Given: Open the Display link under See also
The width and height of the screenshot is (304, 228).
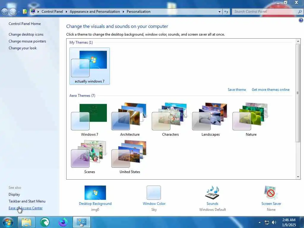Looking at the screenshot, I should 14,194.
